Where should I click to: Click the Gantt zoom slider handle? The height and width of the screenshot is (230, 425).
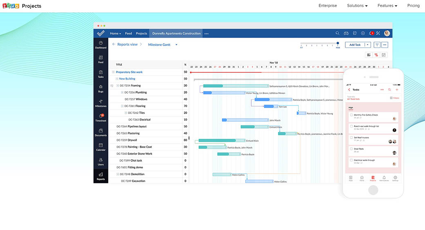point(338,43)
